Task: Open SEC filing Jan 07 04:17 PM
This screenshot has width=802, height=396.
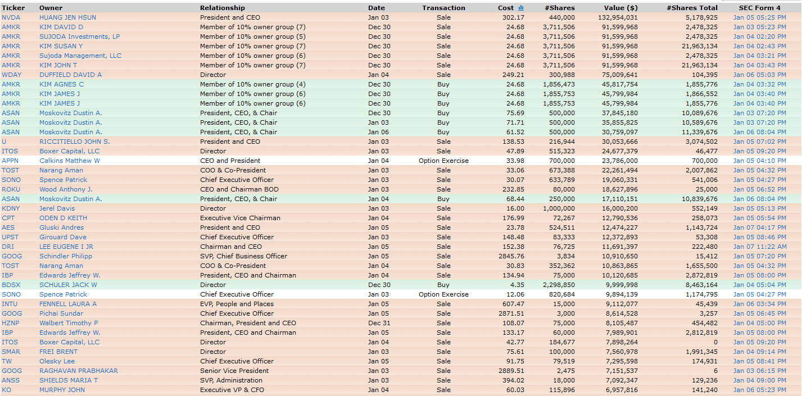Action: [759, 227]
